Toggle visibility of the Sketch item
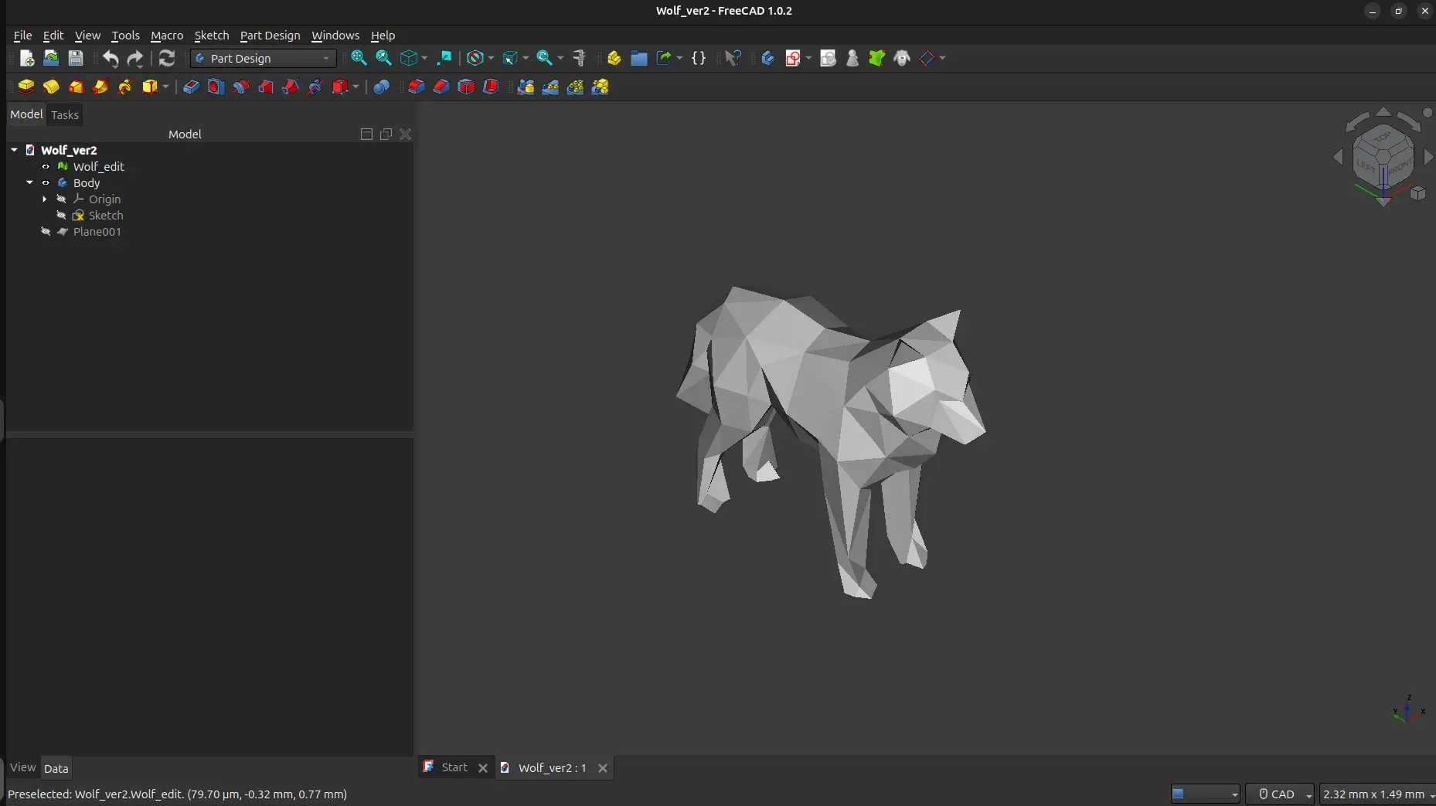This screenshot has width=1436, height=806. point(61,216)
